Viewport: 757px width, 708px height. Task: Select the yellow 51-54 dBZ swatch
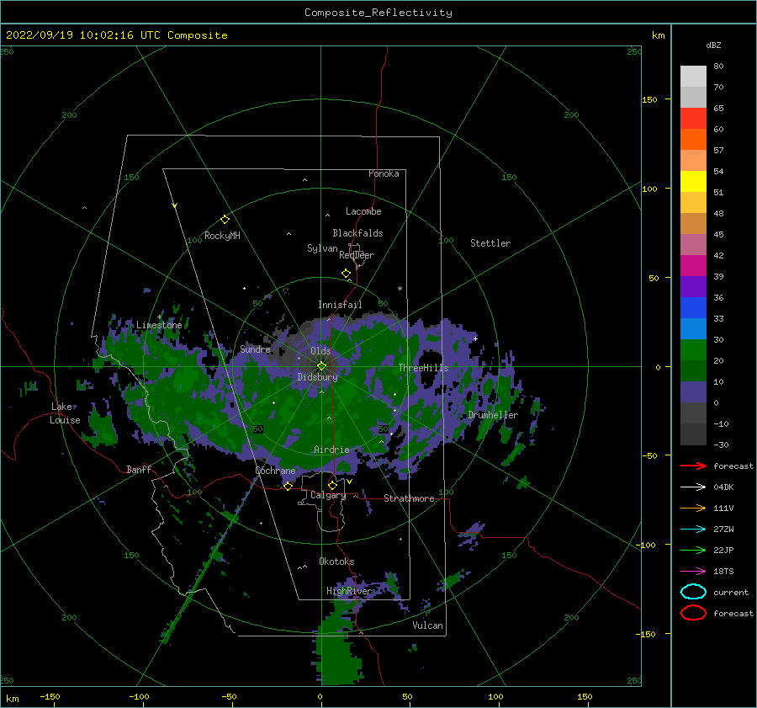pyautogui.click(x=693, y=182)
